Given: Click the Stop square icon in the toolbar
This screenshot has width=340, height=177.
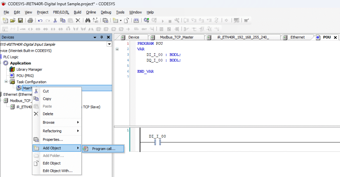Looking at the screenshot, I should click(x=170, y=21).
